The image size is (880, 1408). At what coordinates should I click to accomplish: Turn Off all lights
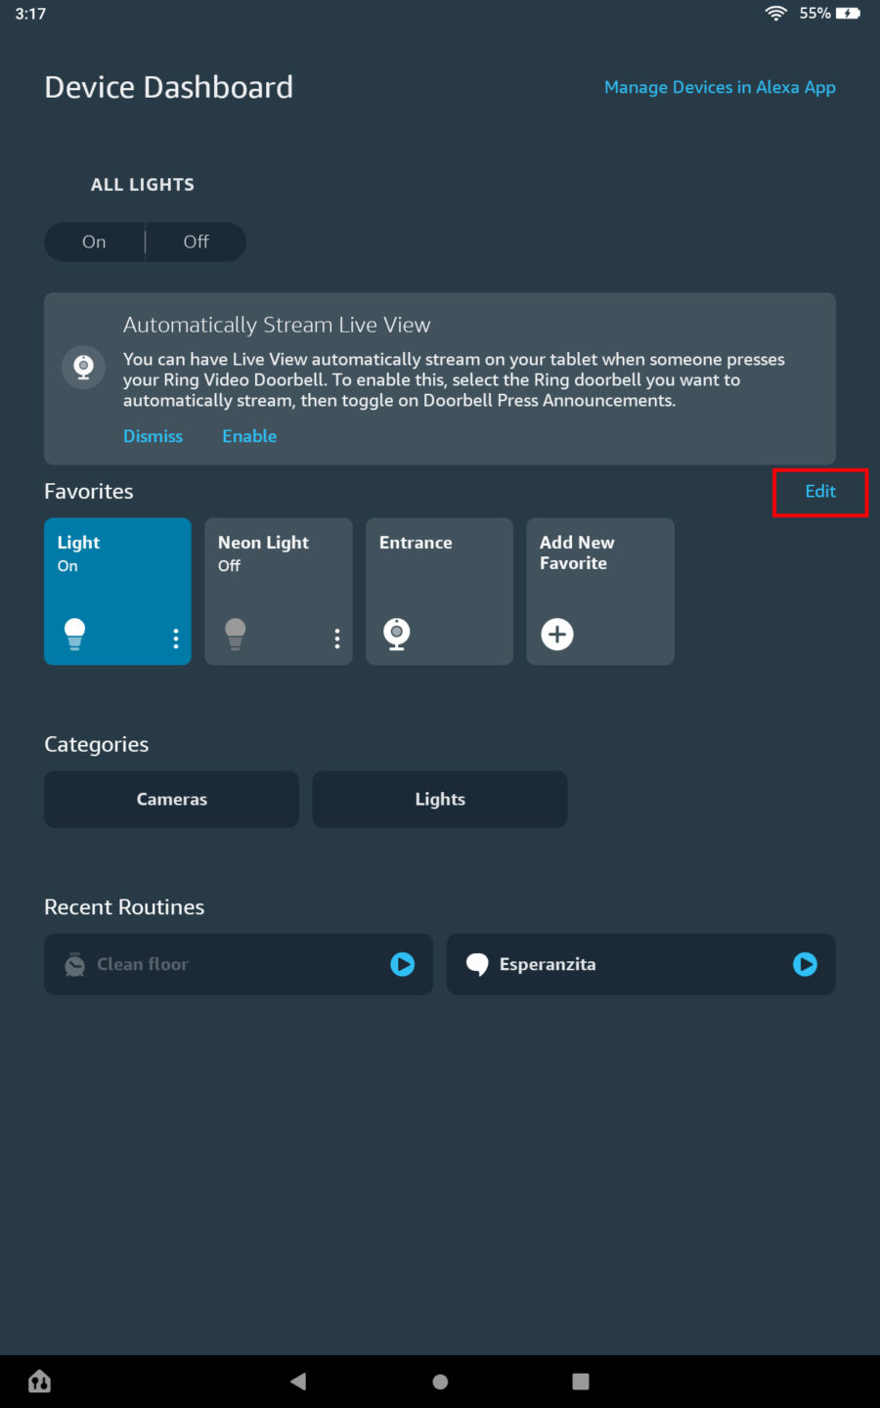coord(196,242)
